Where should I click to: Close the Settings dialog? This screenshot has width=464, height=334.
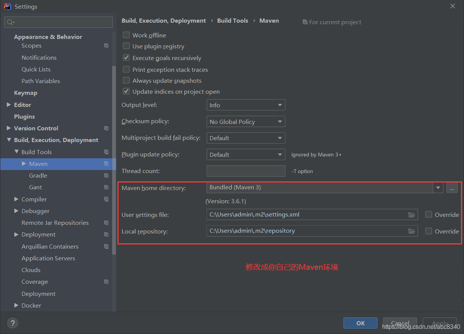[x=453, y=6]
